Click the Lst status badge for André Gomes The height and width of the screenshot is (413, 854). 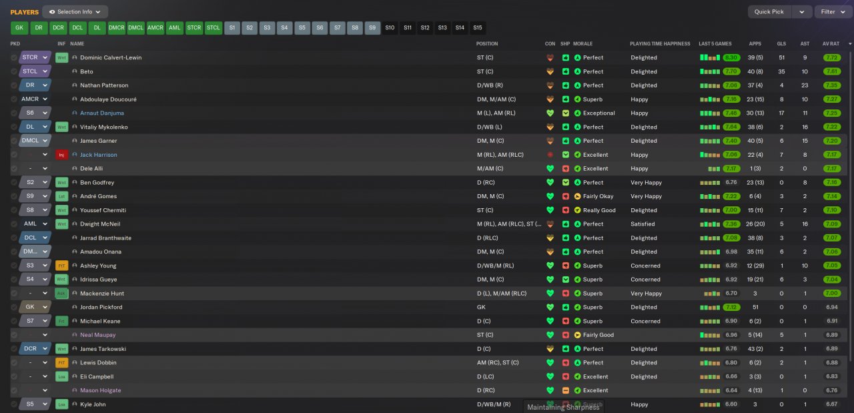pyautogui.click(x=62, y=196)
